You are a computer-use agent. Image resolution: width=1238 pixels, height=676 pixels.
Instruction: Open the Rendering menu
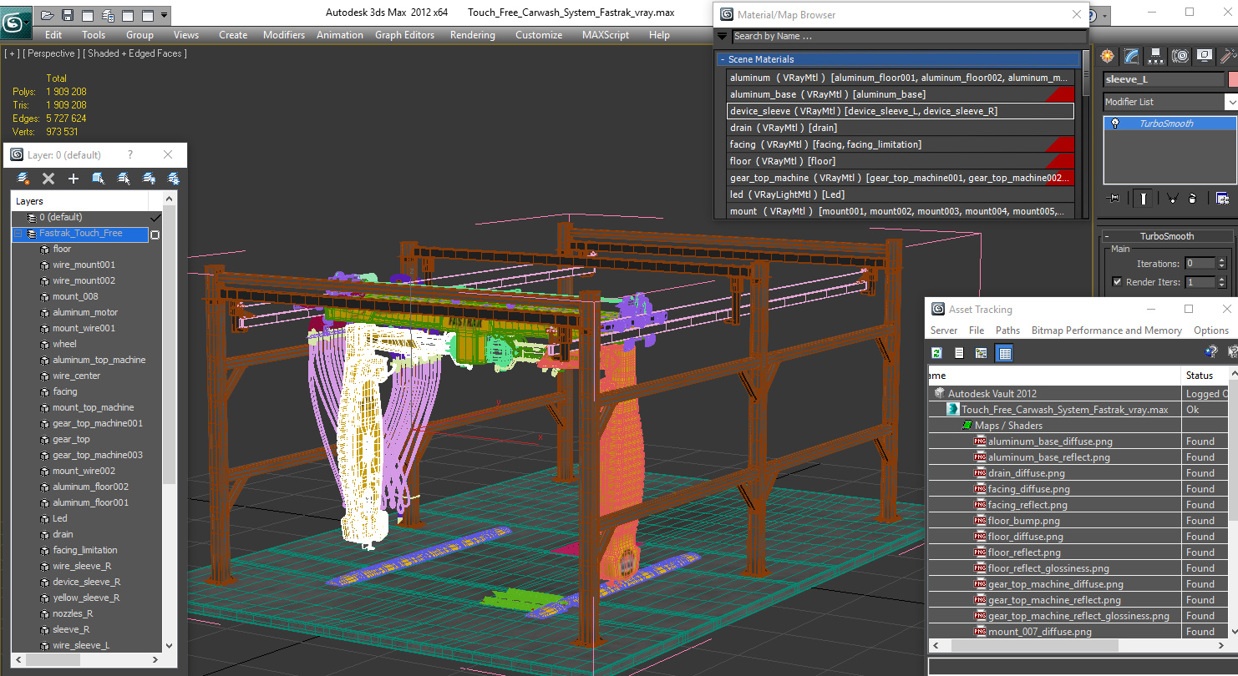[x=472, y=35]
